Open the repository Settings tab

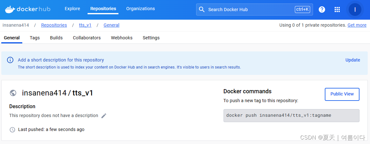[151, 38]
